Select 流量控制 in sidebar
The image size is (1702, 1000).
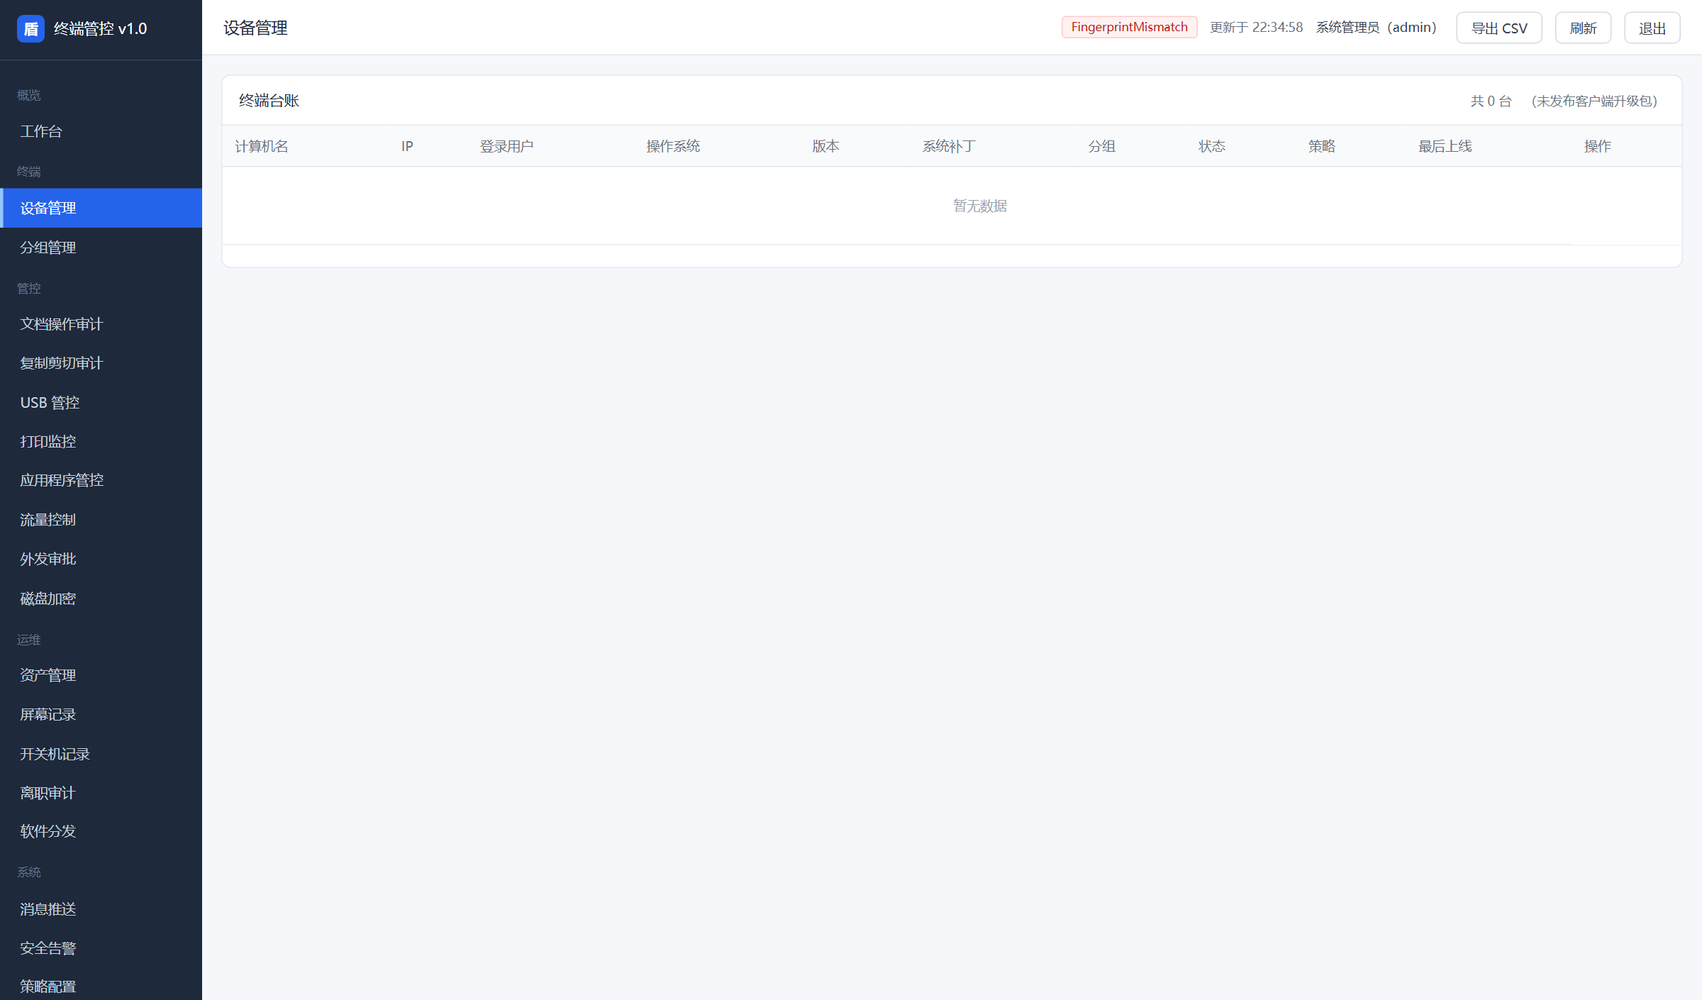(101, 520)
